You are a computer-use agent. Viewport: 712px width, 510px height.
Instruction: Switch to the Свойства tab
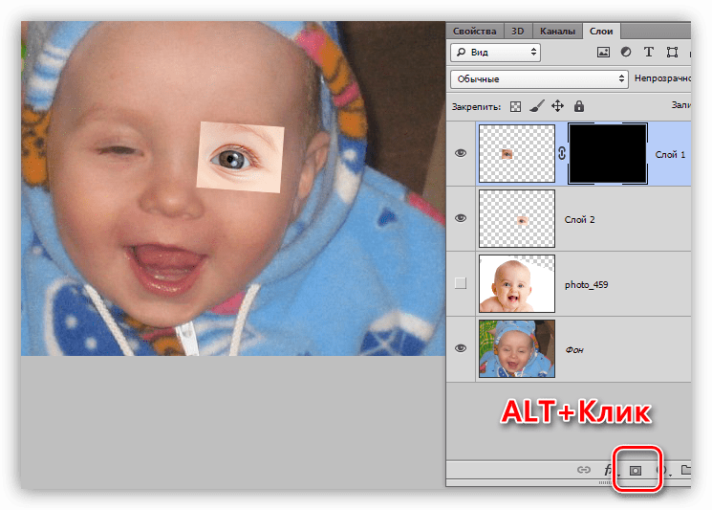coord(475,31)
